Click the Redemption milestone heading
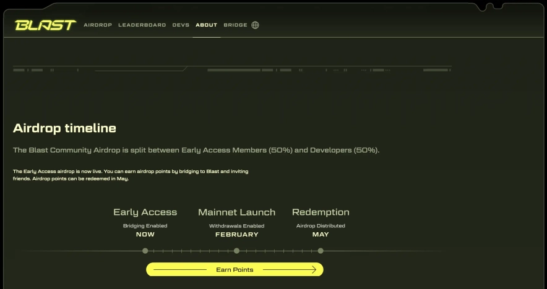547x289 pixels. coord(321,212)
